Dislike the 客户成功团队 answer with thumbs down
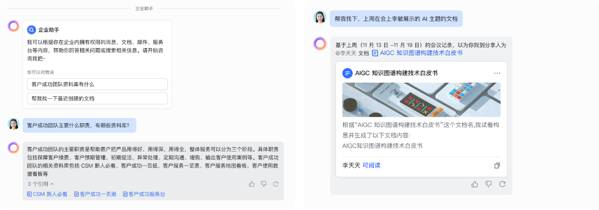This screenshot has width=599, height=210. click(x=264, y=184)
